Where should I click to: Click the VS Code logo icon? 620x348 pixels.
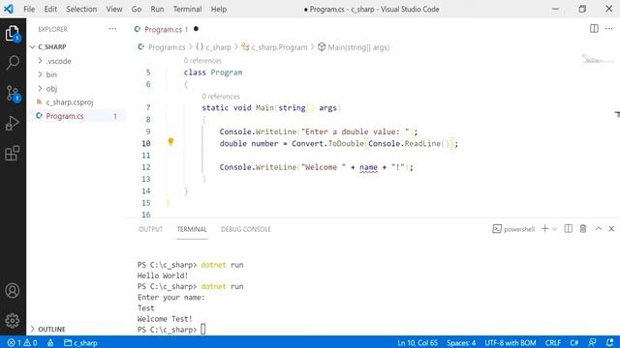point(9,9)
